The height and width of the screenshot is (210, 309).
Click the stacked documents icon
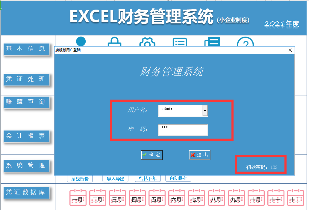pyautogui.click(x=212, y=42)
